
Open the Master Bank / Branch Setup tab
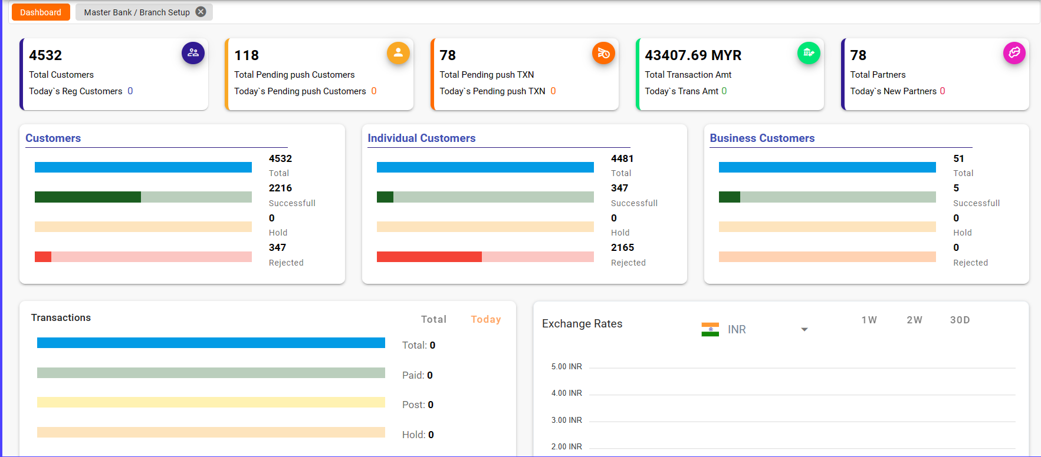click(x=137, y=12)
